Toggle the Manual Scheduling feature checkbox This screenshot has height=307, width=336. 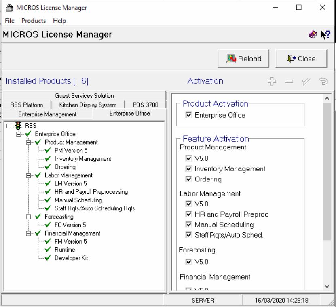188,225
